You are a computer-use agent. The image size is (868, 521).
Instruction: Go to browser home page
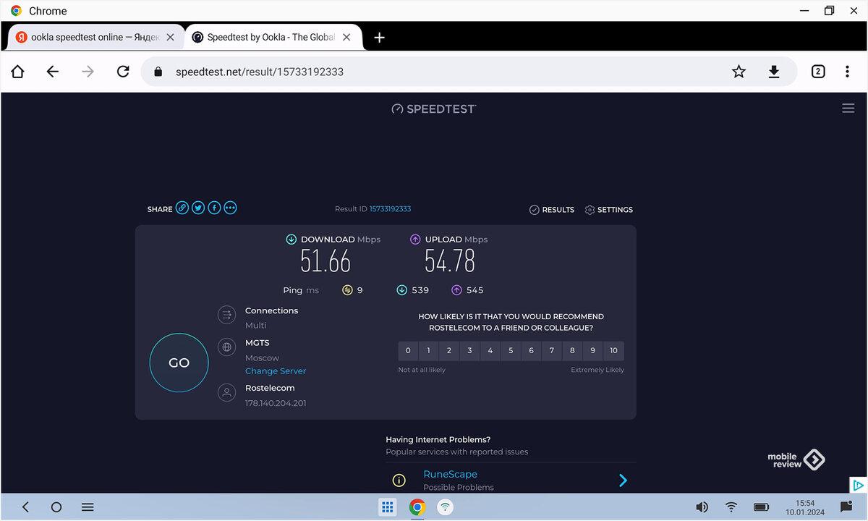click(17, 72)
